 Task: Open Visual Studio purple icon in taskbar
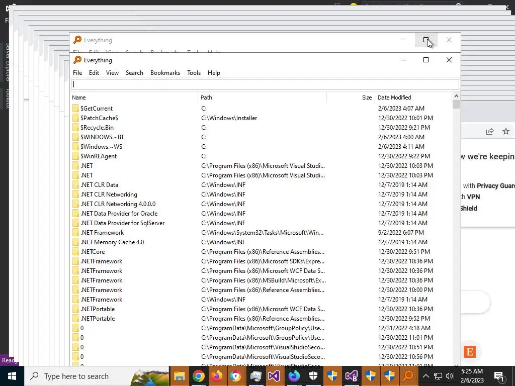(x=274, y=376)
